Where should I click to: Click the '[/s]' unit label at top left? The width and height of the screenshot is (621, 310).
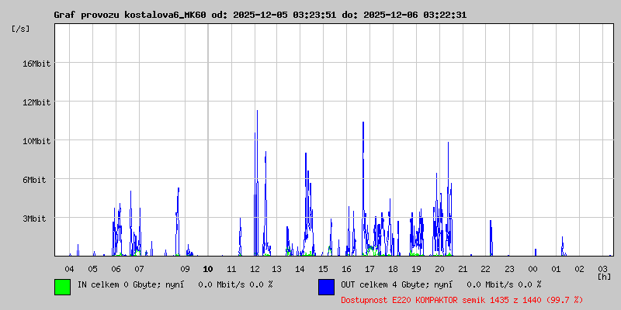pos(21,28)
